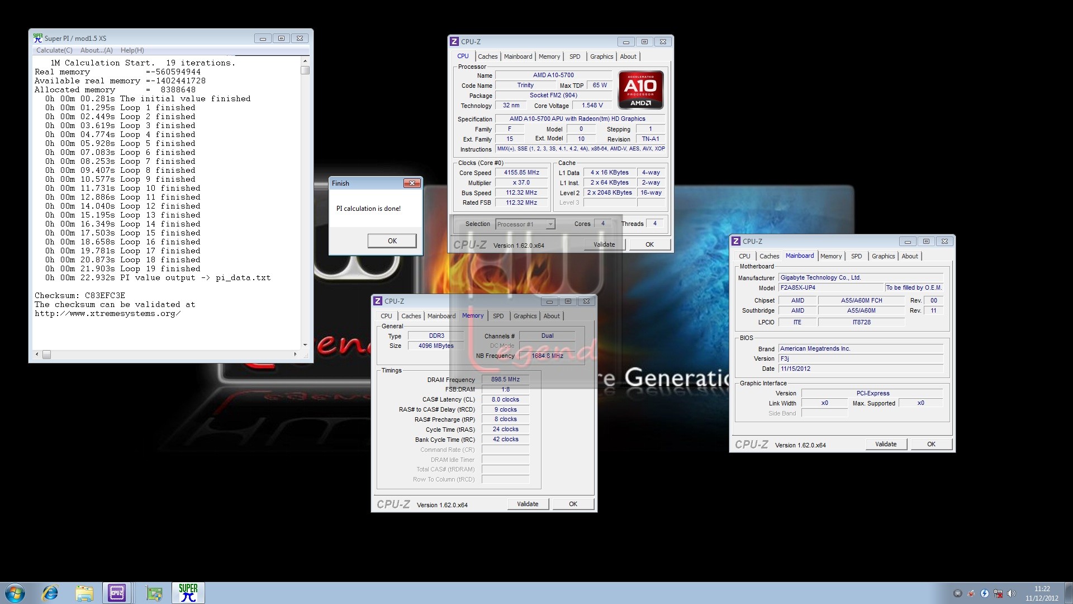
Task: Click Validate in CPU-Z mainboard window
Action: pyautogui.click(x=886, y=444)
